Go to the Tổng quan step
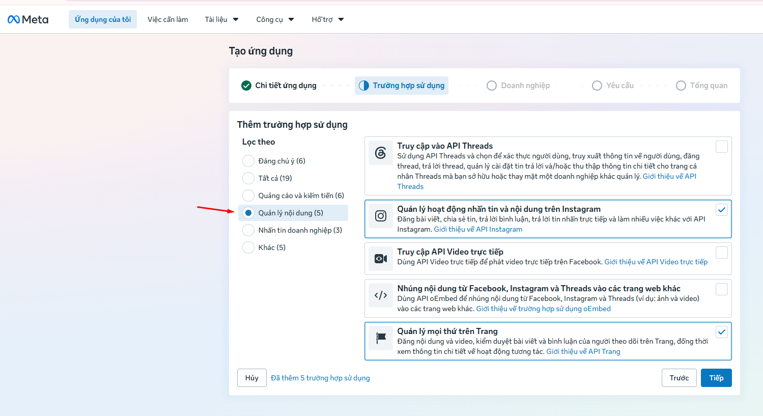This screenshot has width=763, height=416. 702,86
